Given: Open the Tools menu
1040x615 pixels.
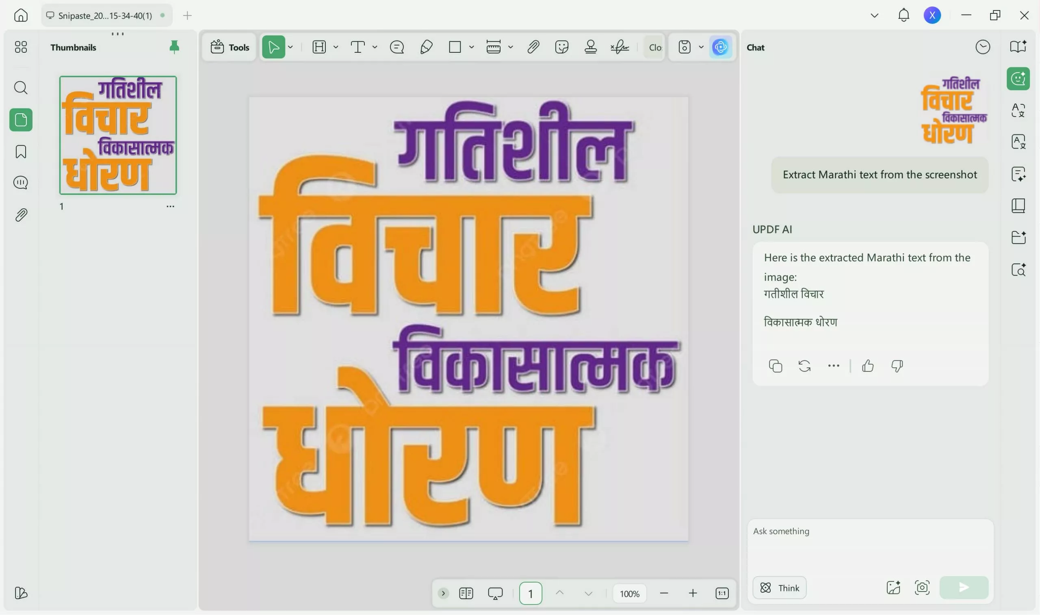Looking at the screenshot, I should point(230,47).
